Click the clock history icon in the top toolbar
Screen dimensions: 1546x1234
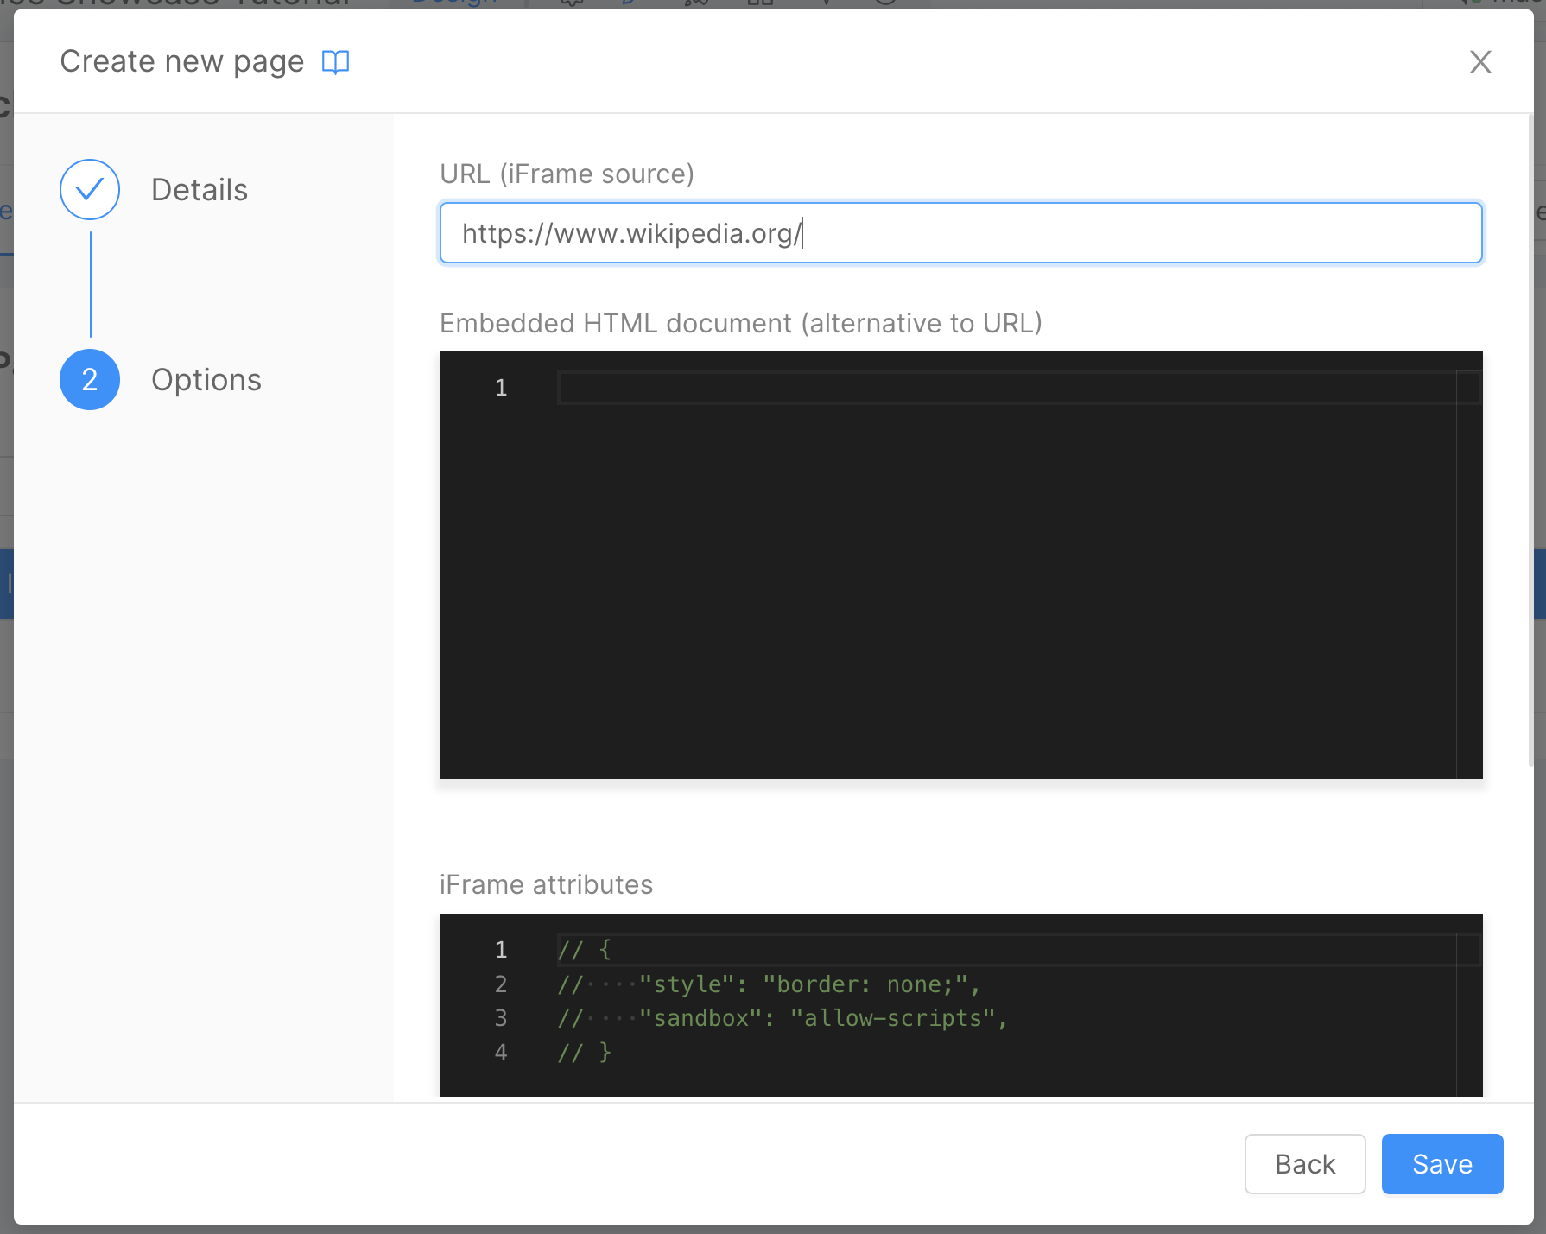pos(885,4)
